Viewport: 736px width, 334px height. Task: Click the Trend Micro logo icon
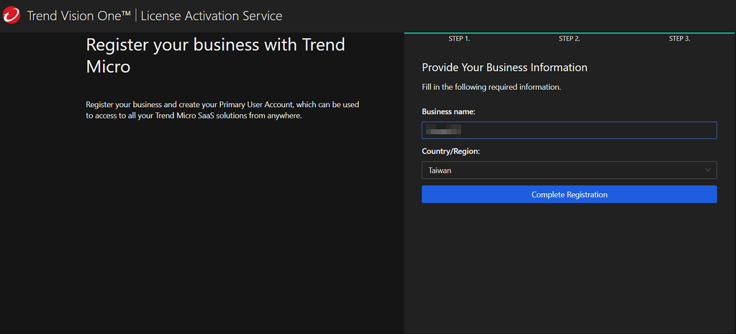(x=12, y=15)
